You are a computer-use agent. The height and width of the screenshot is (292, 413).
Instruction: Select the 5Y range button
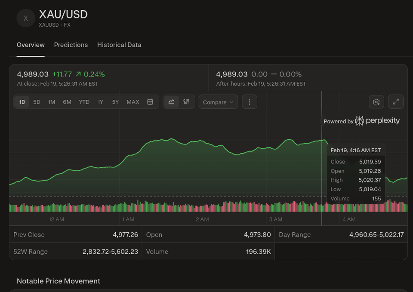click(115, 102)
